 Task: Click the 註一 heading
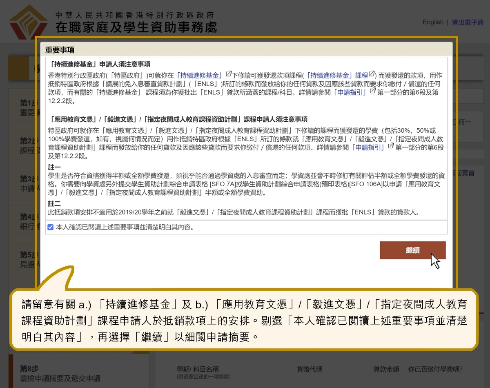point(54,167)
